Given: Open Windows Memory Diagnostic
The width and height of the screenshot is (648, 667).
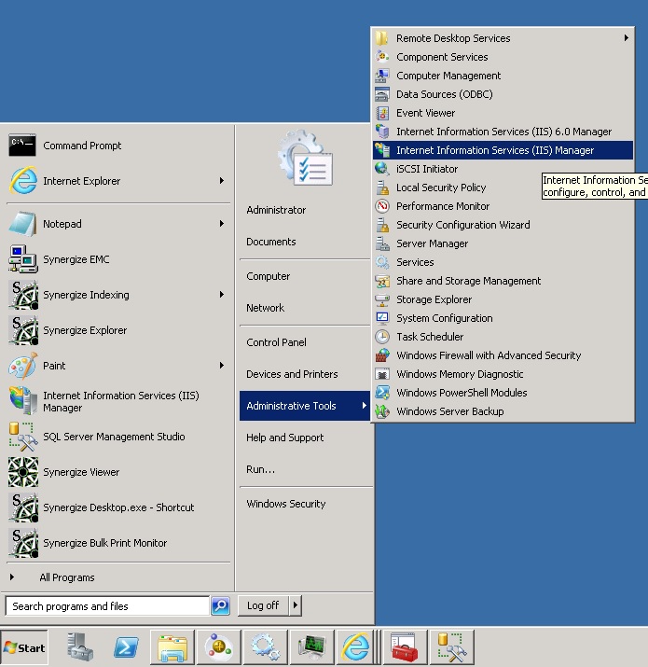Looking at the screenshot, I should tap(503, 374).
